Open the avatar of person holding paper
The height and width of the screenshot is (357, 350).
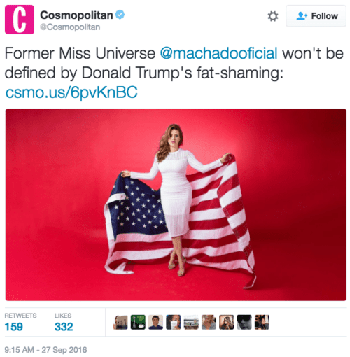click(x=174, y=322)
